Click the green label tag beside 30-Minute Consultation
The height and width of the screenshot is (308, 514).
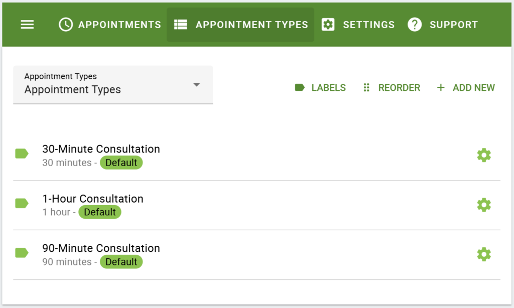point(22,153)
